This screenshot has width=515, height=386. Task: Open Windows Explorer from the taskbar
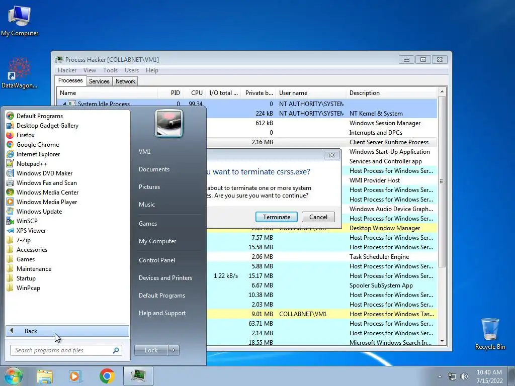(45, 376)
